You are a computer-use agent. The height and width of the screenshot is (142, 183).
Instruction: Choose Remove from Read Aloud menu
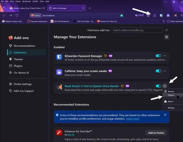[173, 92]
